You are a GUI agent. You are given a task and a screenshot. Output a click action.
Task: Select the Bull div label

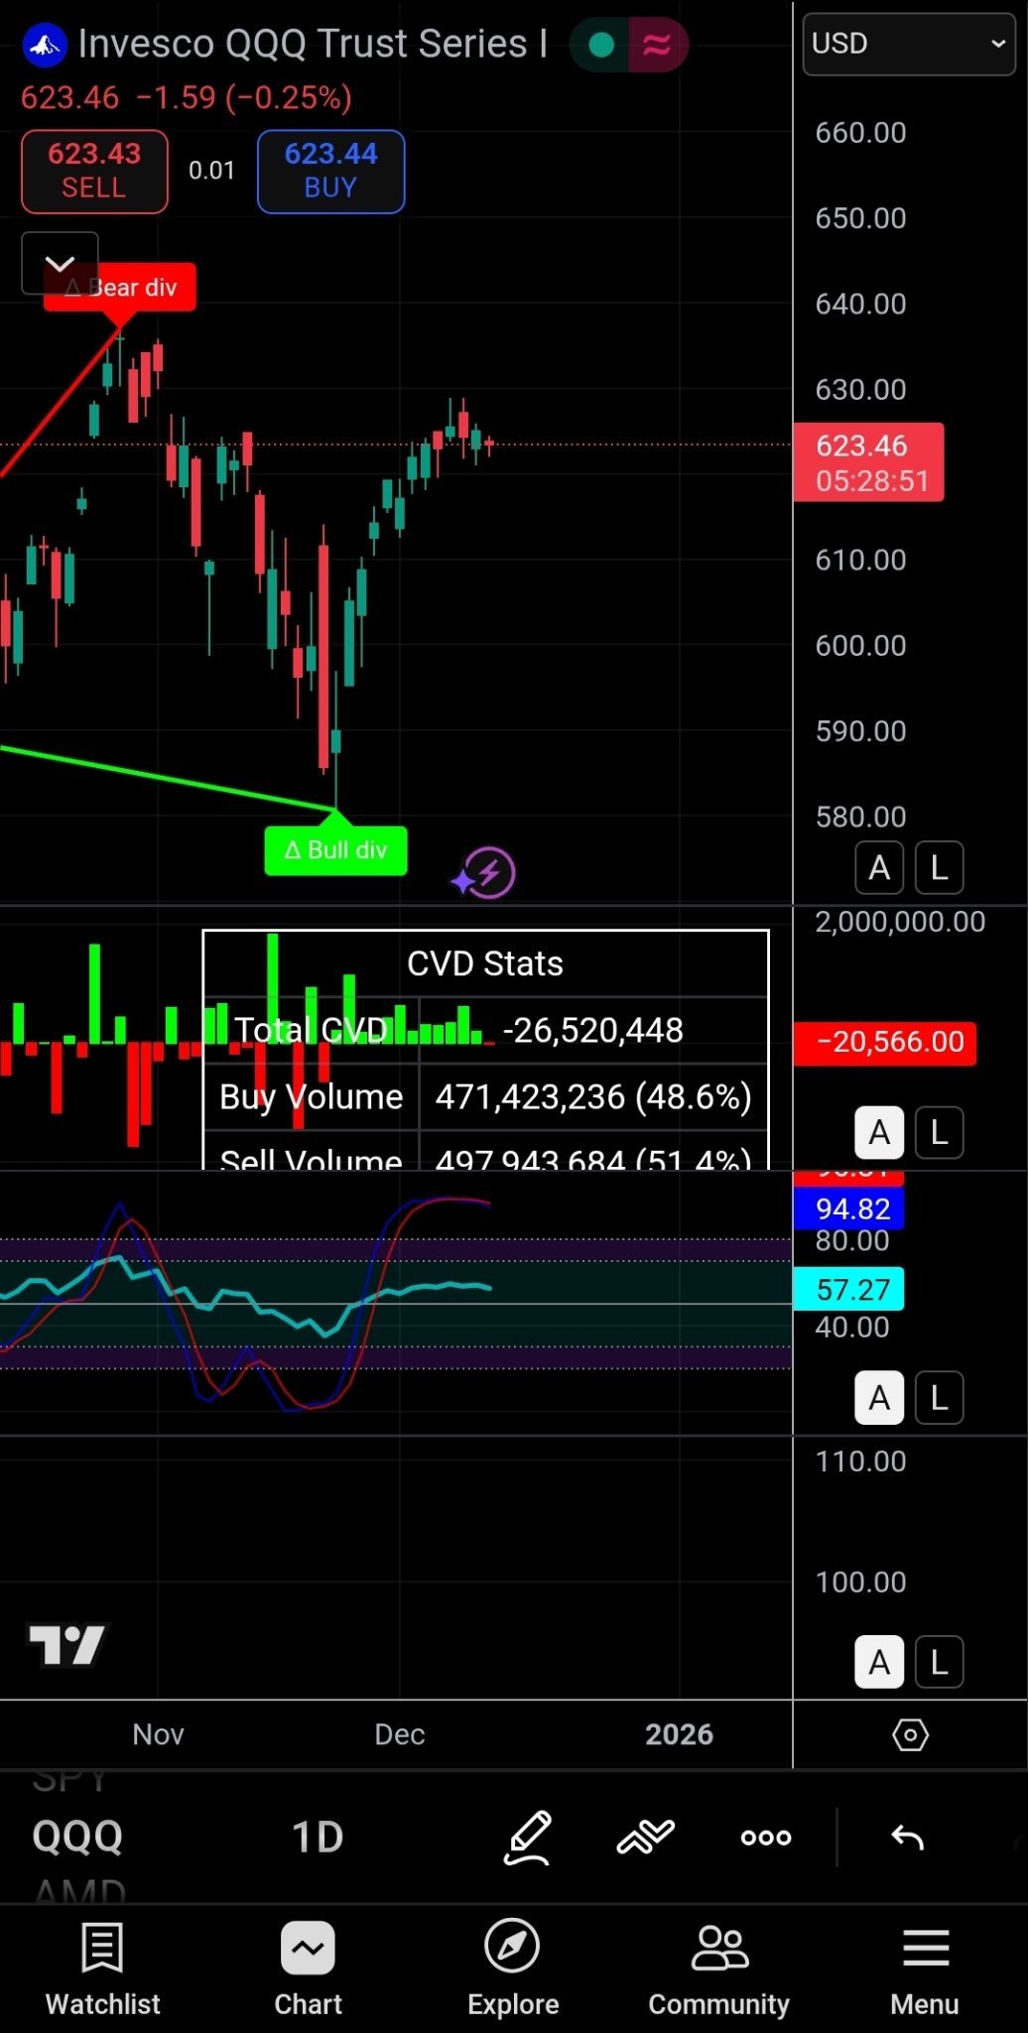coord(335,850)
